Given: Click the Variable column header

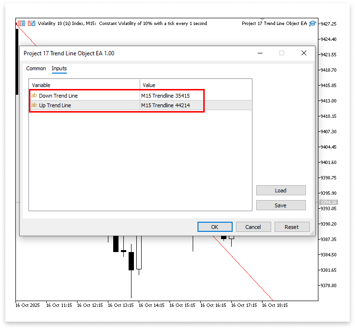Looking at the screenshot, I should (84, 85).
